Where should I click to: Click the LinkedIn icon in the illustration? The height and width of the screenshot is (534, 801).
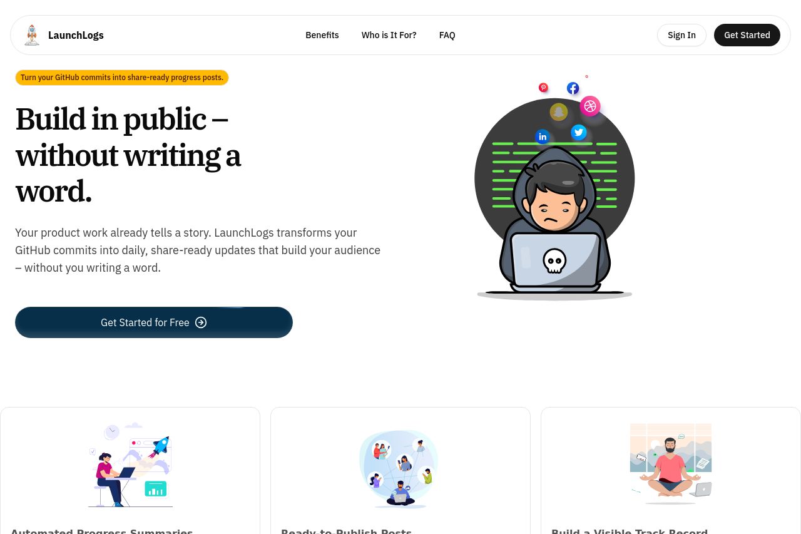[x=543, y=136]
